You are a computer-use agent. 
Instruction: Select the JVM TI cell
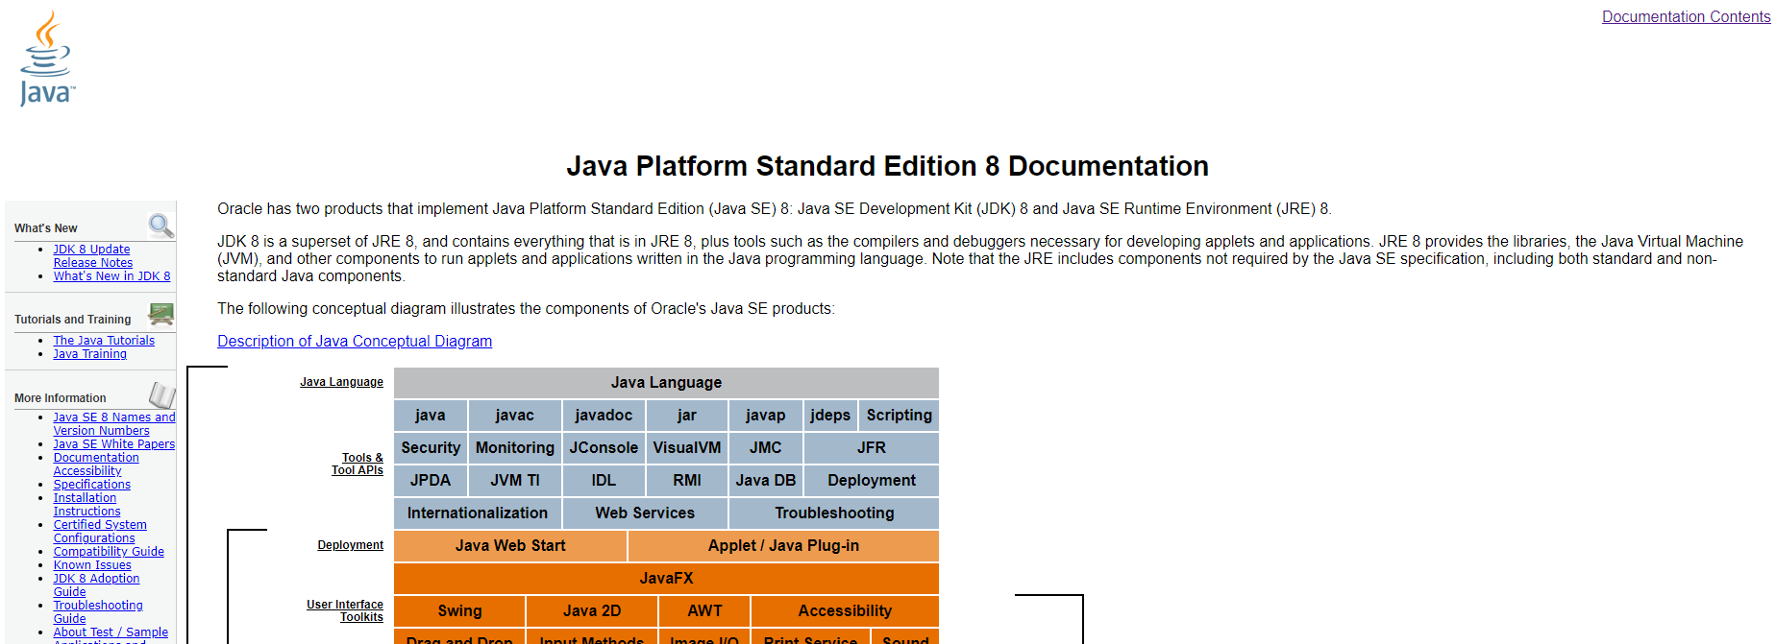515,480
